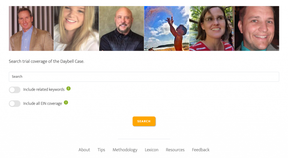Select beach photo of child throwing sand
This screenshot has height=158, width=288.
[x=166, y=28]
